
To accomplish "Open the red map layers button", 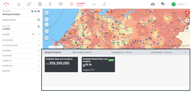I will click(187, 13).
